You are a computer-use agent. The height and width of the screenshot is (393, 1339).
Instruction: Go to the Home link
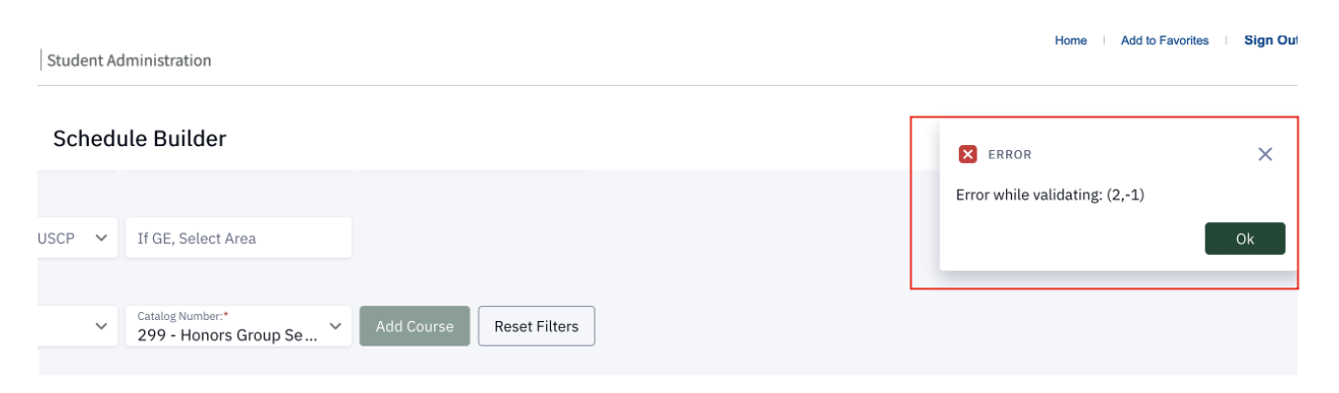pos(1070,40)
